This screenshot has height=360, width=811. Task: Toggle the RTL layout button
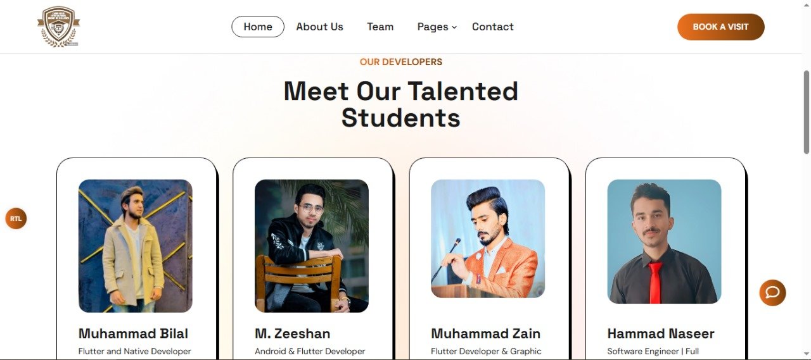pos(16,219)
